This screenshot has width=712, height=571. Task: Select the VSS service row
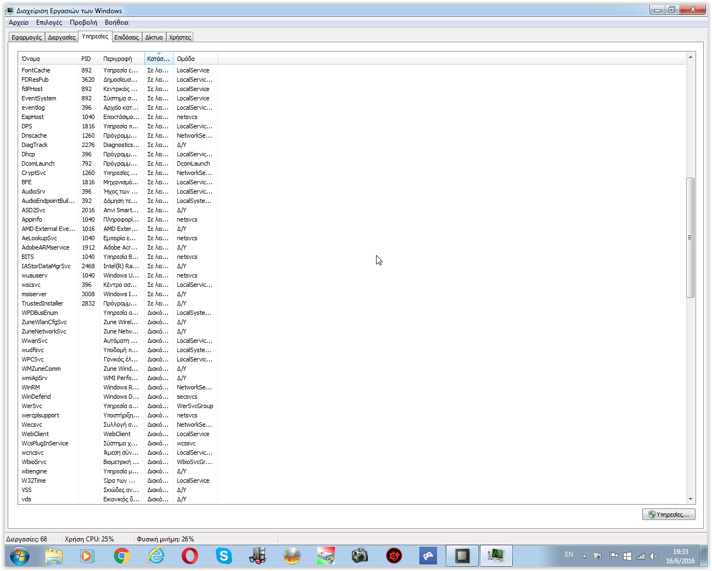(x=118, y=490)
